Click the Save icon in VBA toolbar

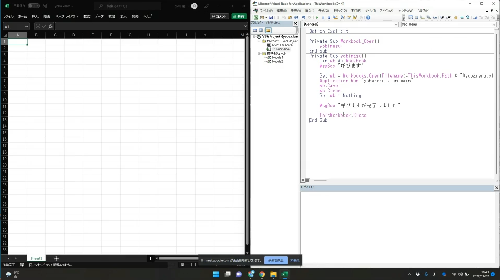point(271,18)
